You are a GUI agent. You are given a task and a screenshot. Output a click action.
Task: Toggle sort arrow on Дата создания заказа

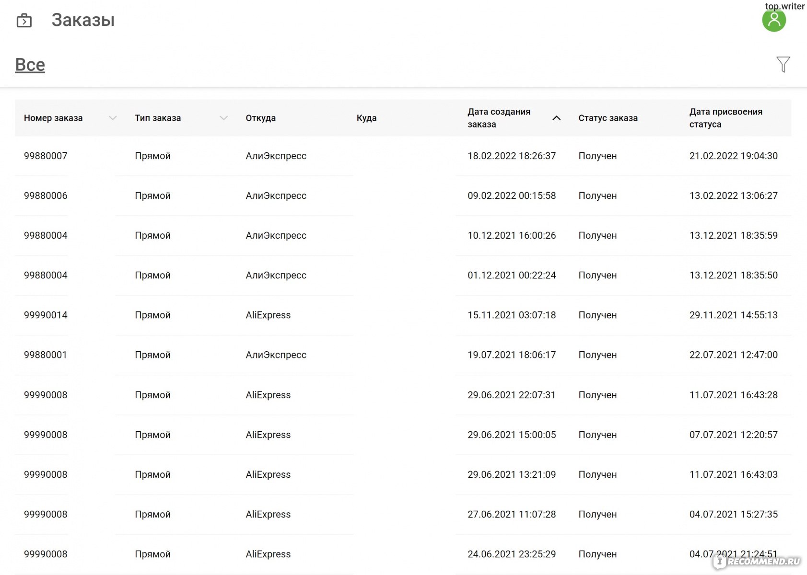point(556,118)
